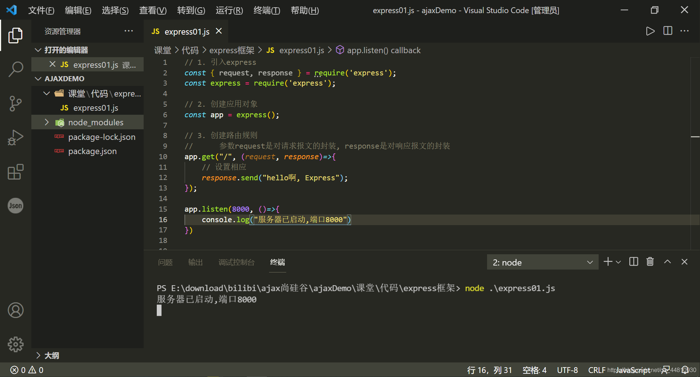The image size is (700, 377).
Task: Open package.json in the explorer
Action: pos(92,151)
